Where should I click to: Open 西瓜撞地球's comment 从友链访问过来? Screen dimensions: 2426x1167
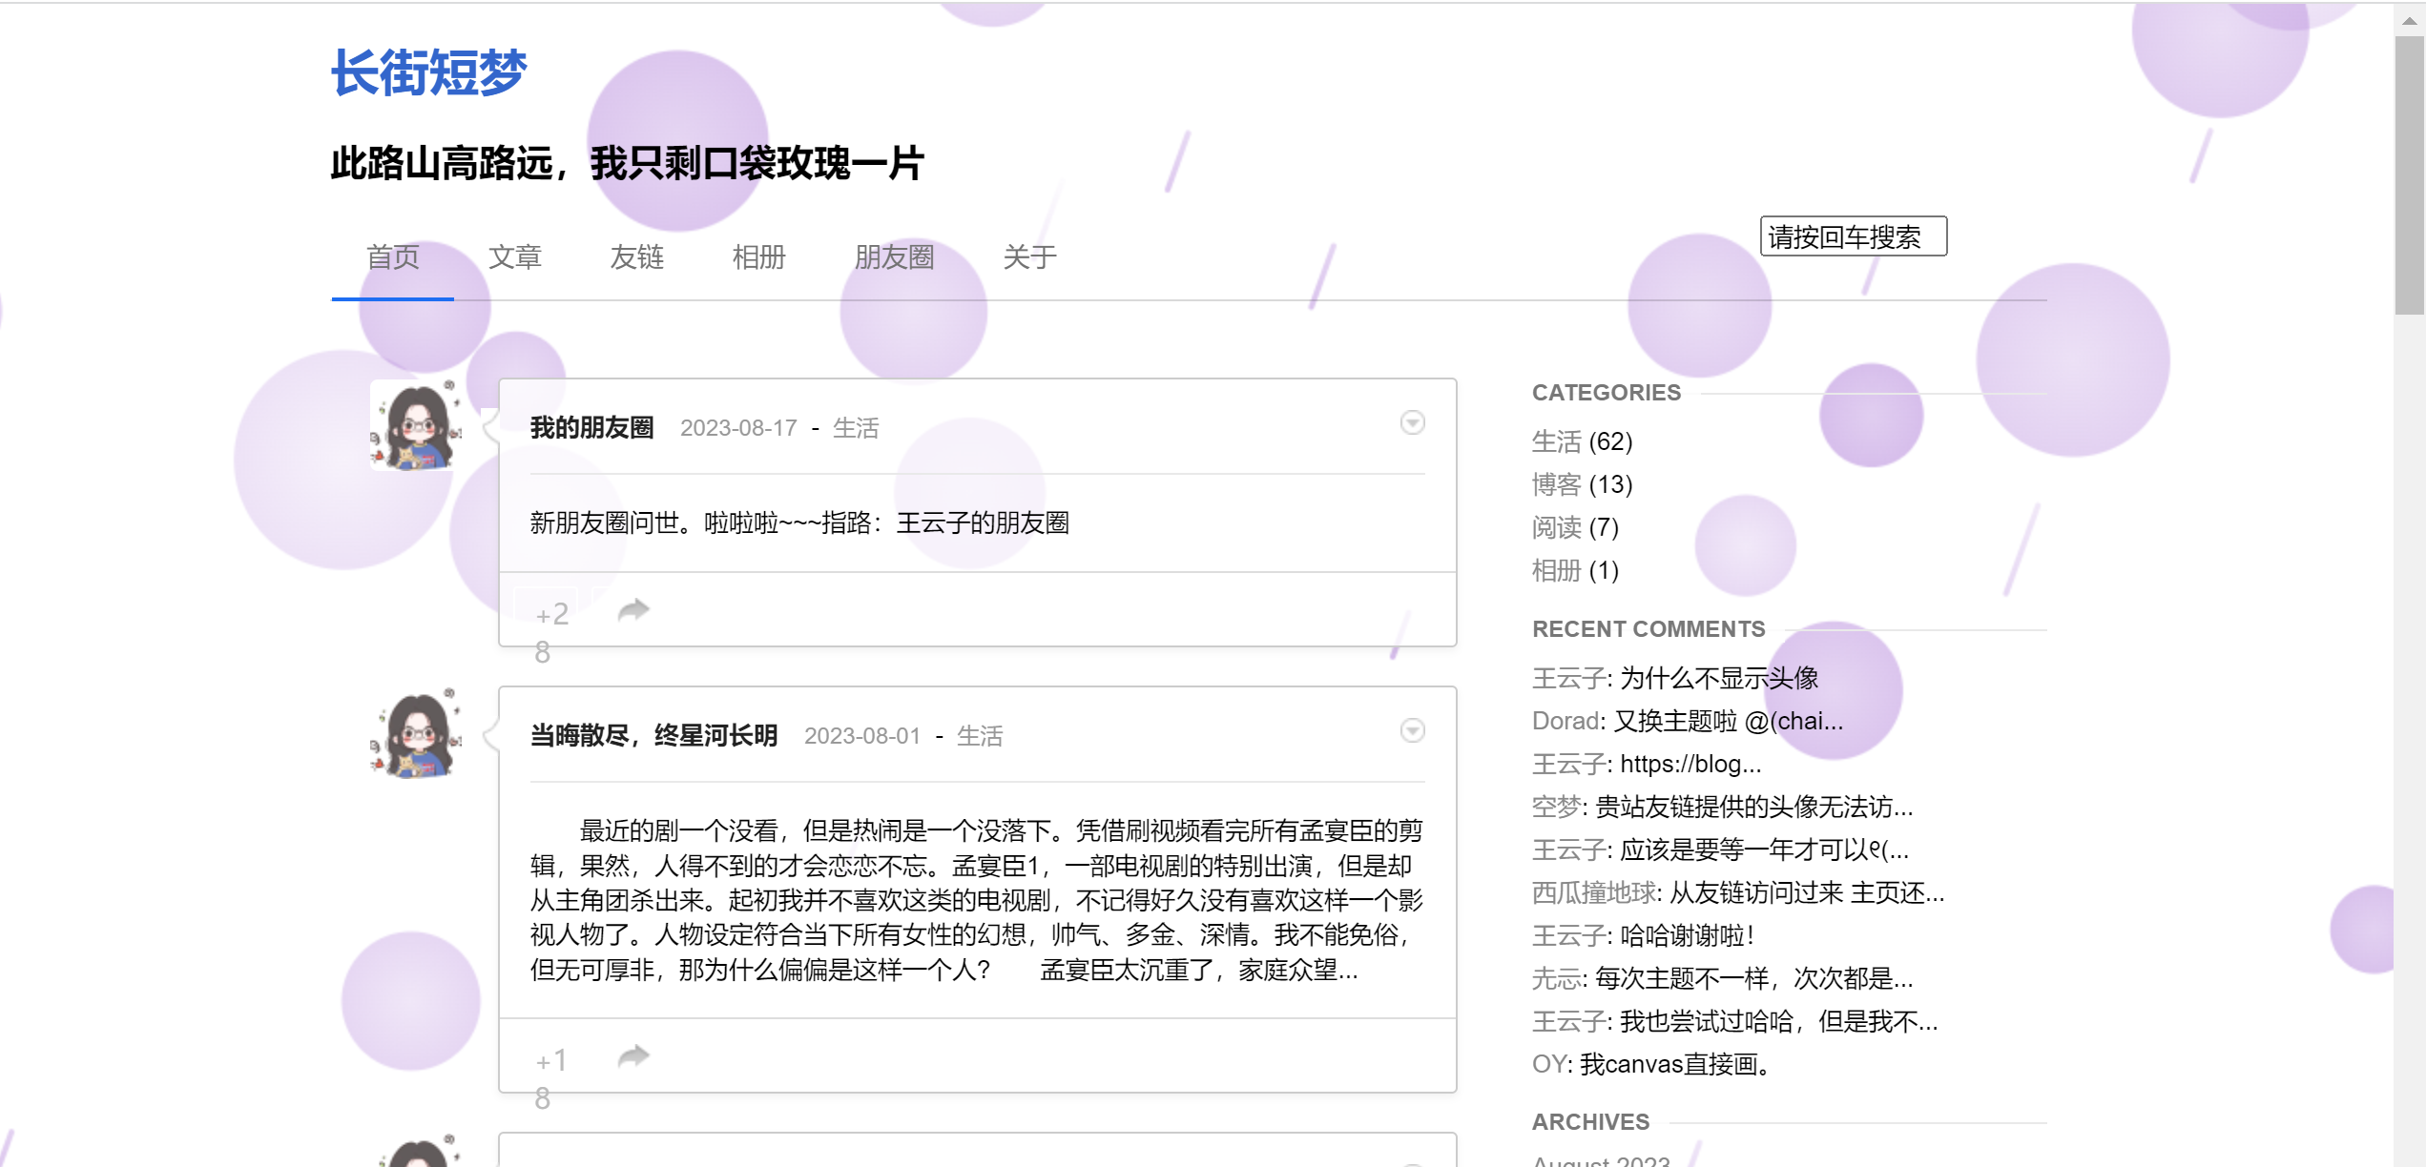click(1807, 892)
